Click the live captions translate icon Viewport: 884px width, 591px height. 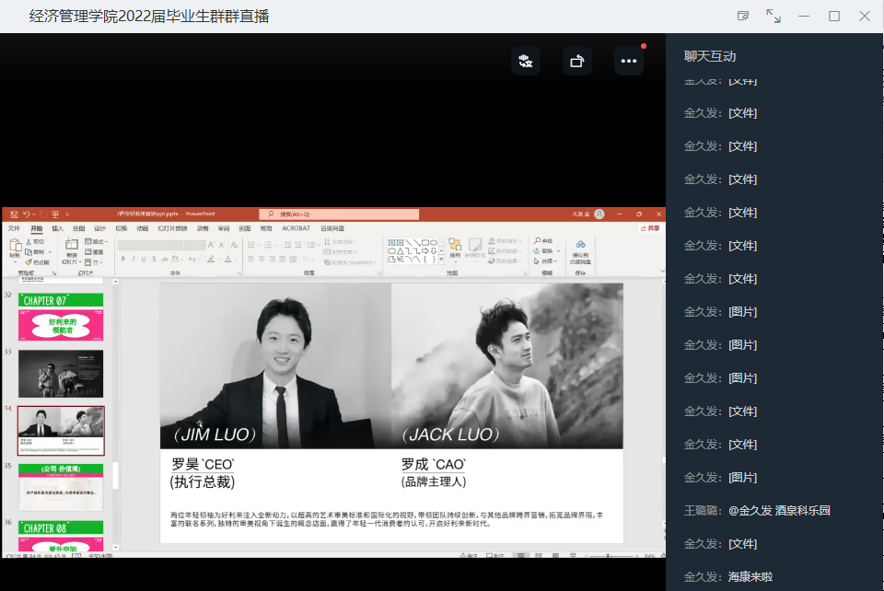[x=526, y=61]
